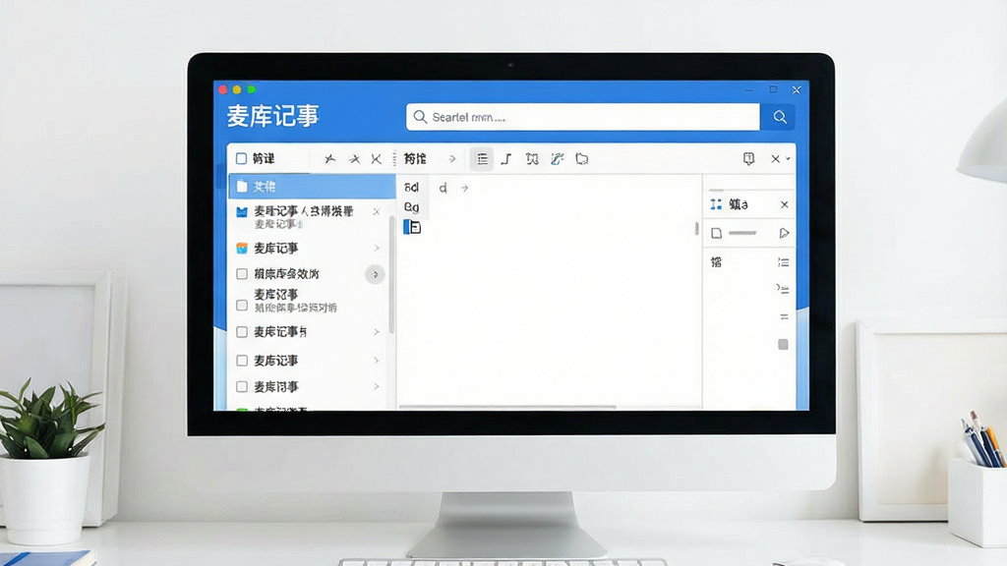Click the folder icon in the toolbar
The image size is (1007, 566).
click(x=582, y=159)
